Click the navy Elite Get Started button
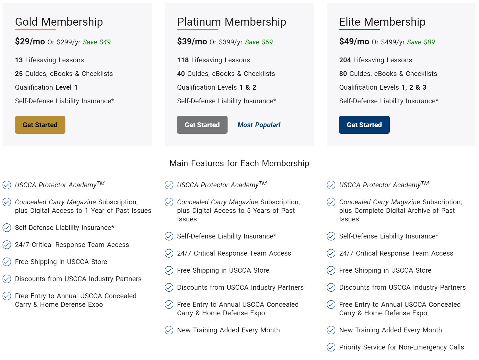This screenshot has height=360, width=479. (x=364, y=125)
